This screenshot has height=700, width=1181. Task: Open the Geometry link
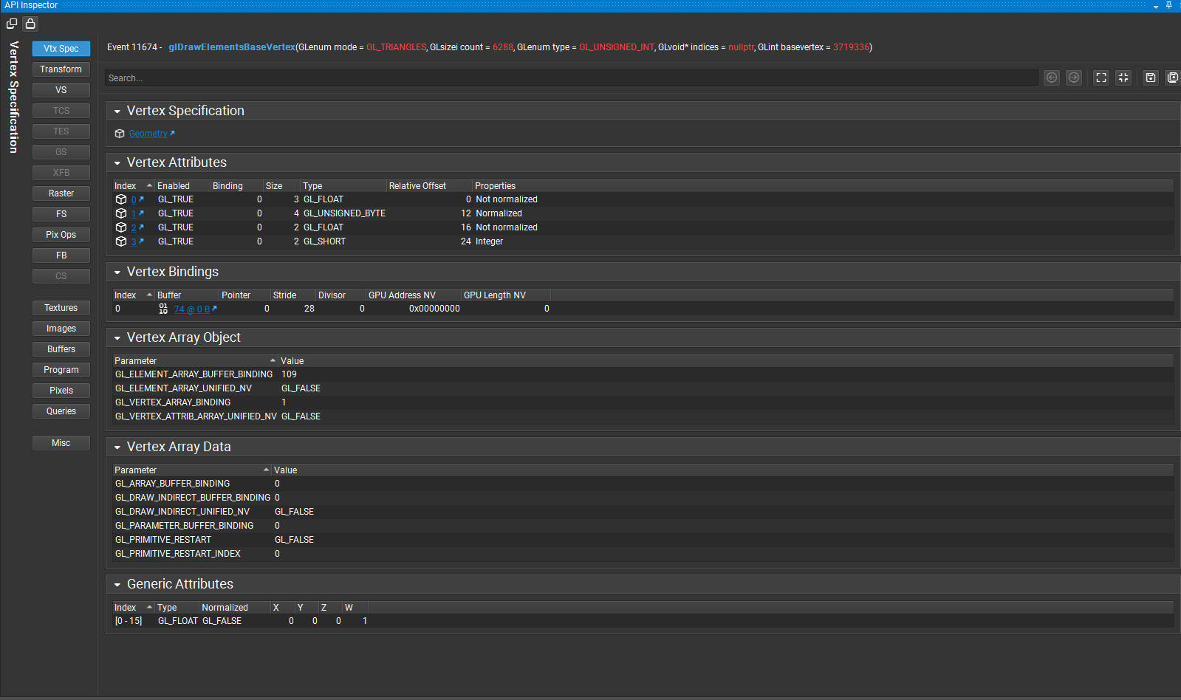[x=148, y=134]
